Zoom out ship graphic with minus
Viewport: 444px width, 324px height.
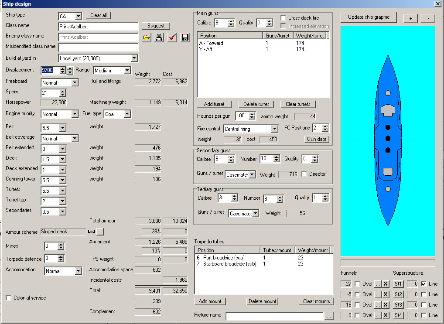click(428, 18)
